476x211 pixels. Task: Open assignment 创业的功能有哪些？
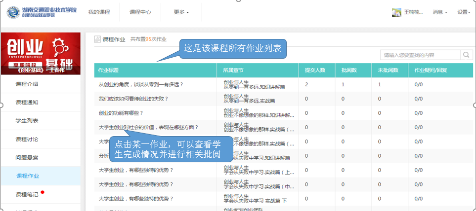coord(125,113)
